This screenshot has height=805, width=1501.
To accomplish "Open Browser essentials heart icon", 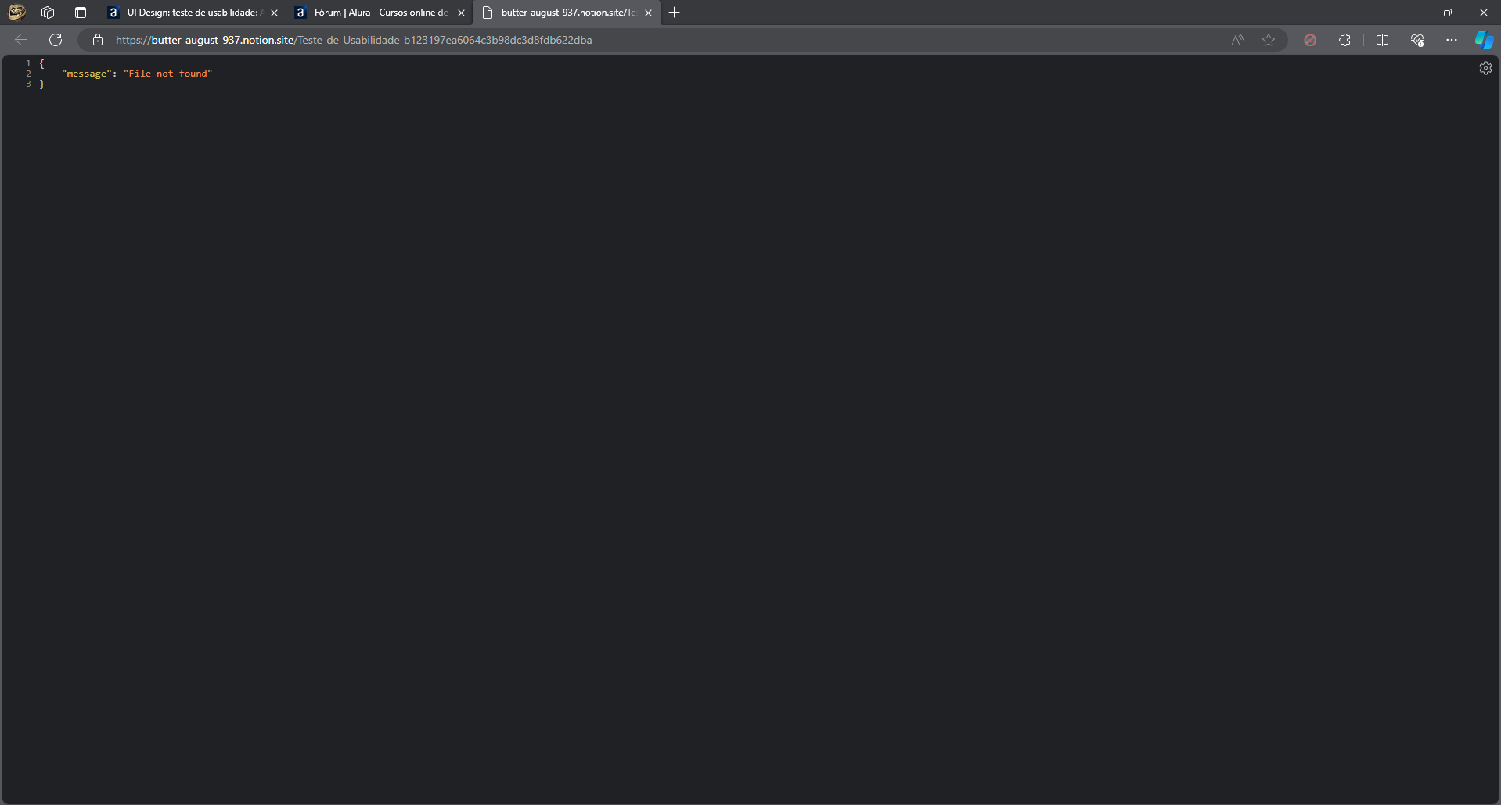I will [1417, 40].
